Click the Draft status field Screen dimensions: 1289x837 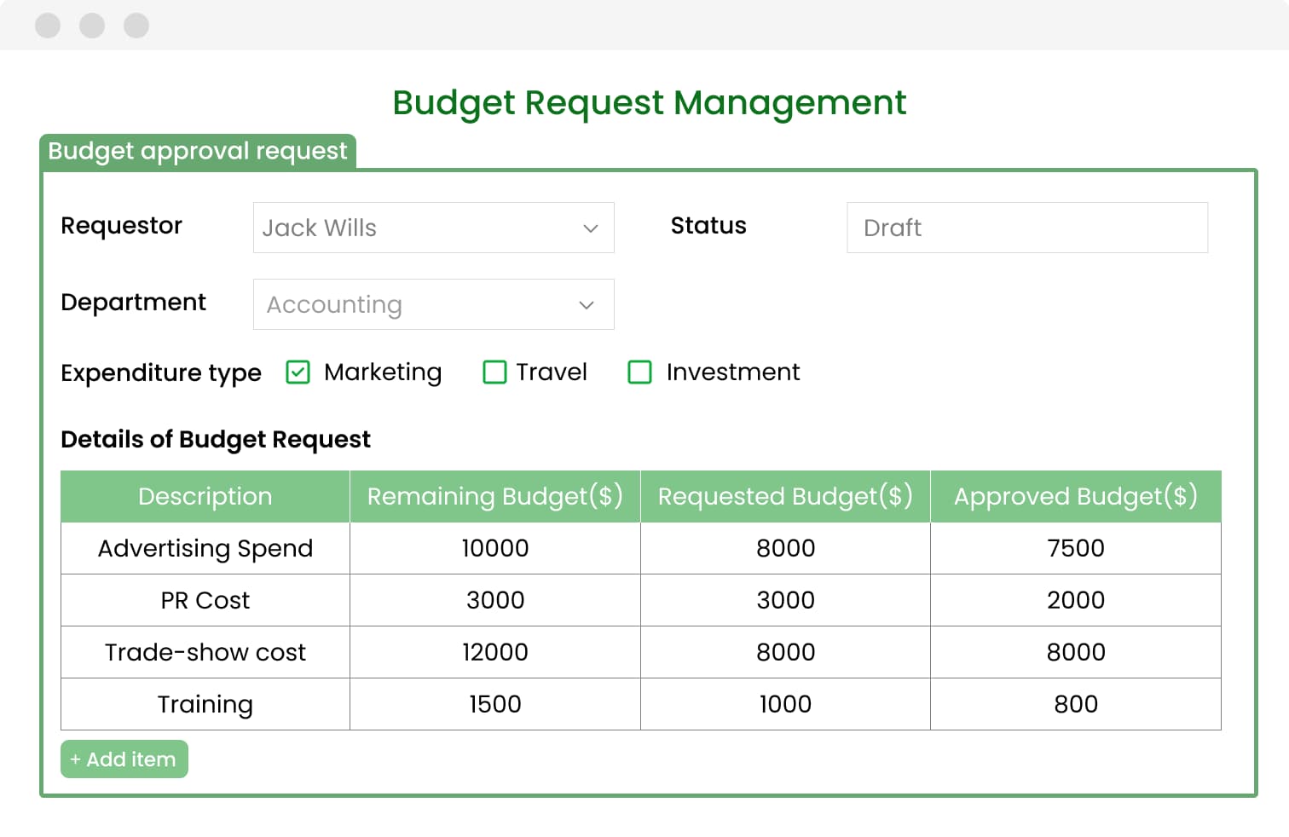[1026, 228]
